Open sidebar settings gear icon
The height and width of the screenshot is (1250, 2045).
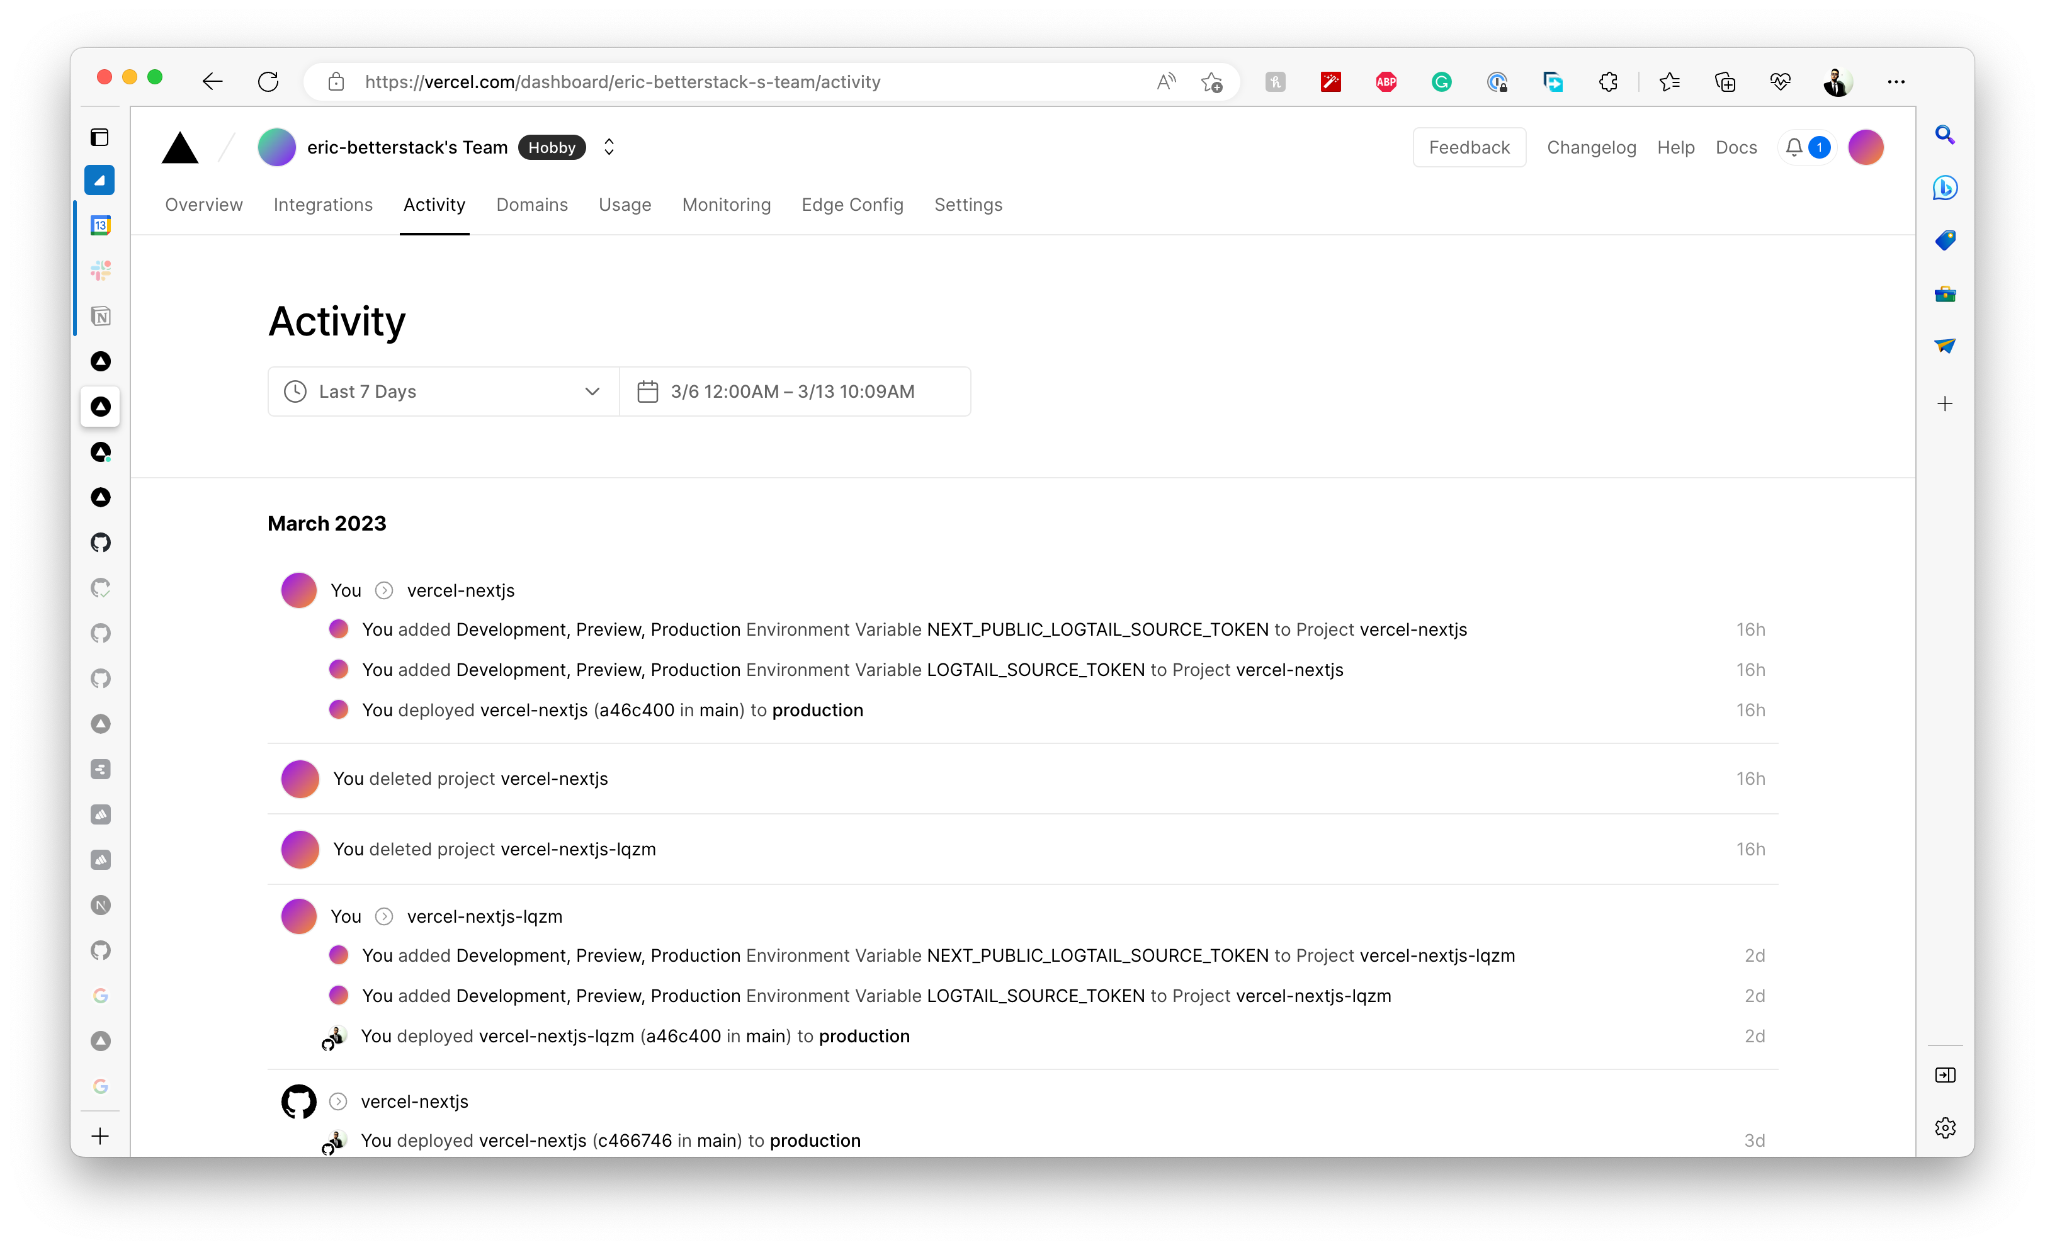tap(1944, 1127)
